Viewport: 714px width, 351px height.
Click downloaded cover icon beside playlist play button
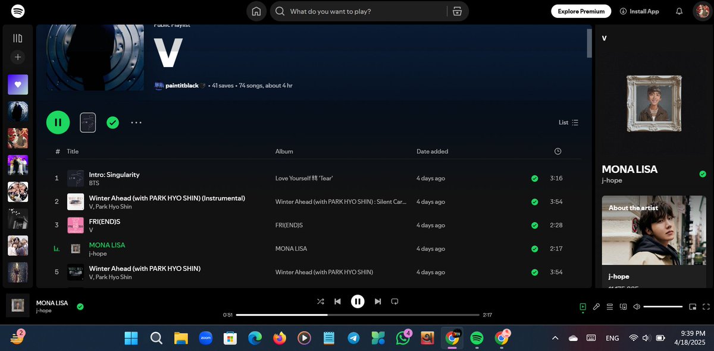(87, 122)
